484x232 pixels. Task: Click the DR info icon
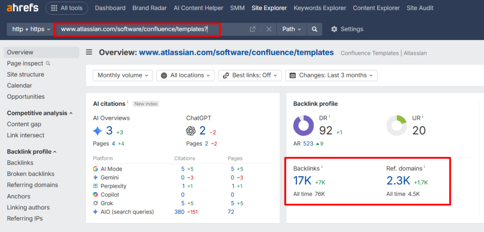click(x=329, y=116)
